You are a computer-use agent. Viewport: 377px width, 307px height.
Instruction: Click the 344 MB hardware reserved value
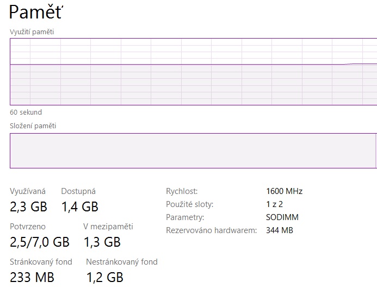[280, 230]
